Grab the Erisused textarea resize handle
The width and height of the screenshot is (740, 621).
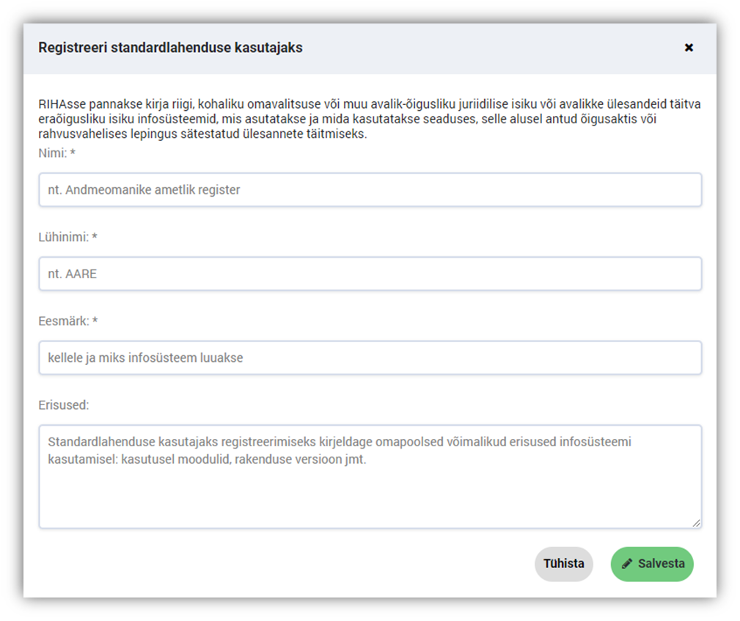pyautogui.click(x=696, y=523)
